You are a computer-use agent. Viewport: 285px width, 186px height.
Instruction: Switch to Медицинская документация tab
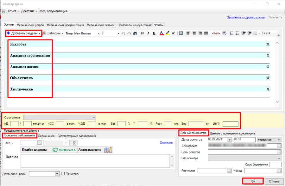coord(65,25)
